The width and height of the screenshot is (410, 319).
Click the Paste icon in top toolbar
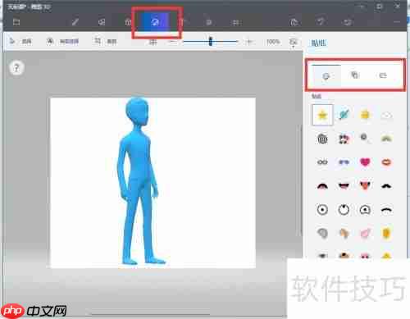pyautogui.click(x=294, y=22)
